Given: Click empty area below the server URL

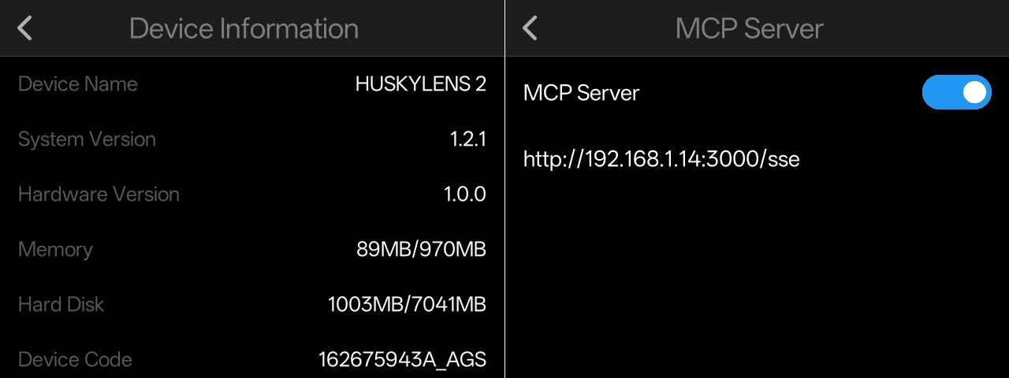Looking at the screenshot, I should coord(757,276).
